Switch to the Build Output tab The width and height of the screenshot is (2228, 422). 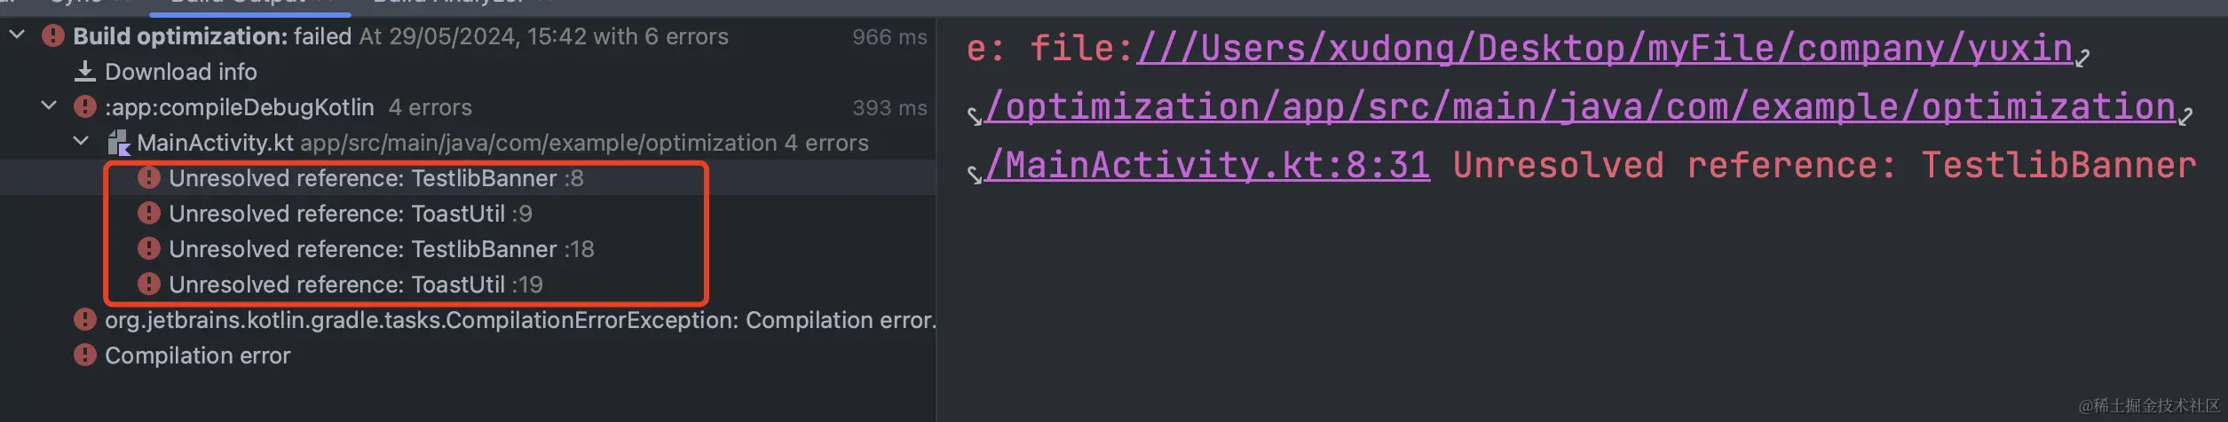pyautogui.click(x=238, y=4)
